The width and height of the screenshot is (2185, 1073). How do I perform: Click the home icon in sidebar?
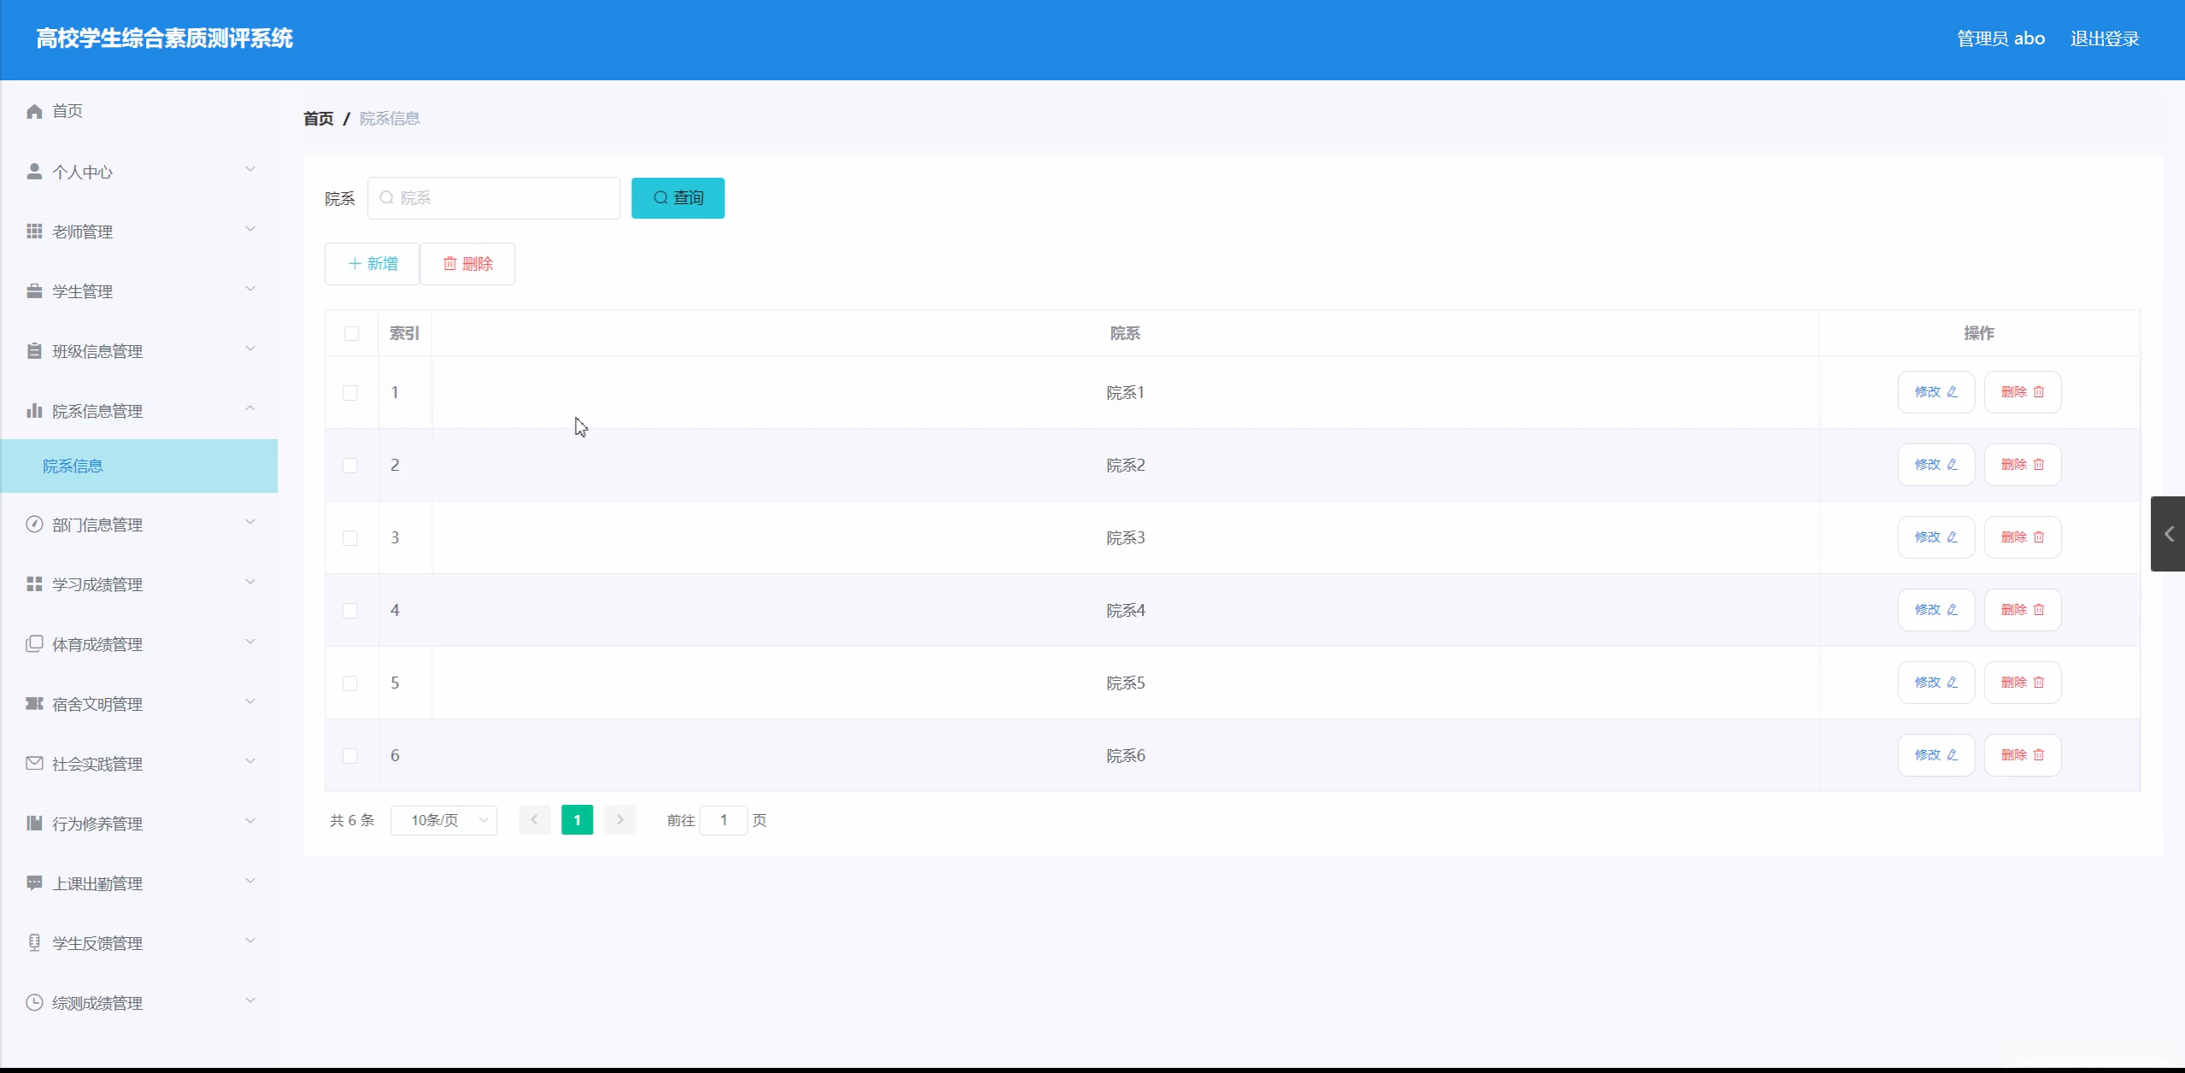click(34, 111)
